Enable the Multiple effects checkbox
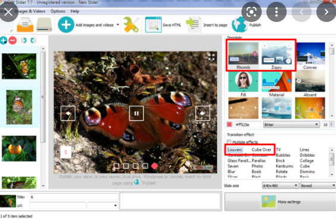 [x=229, y=142]
